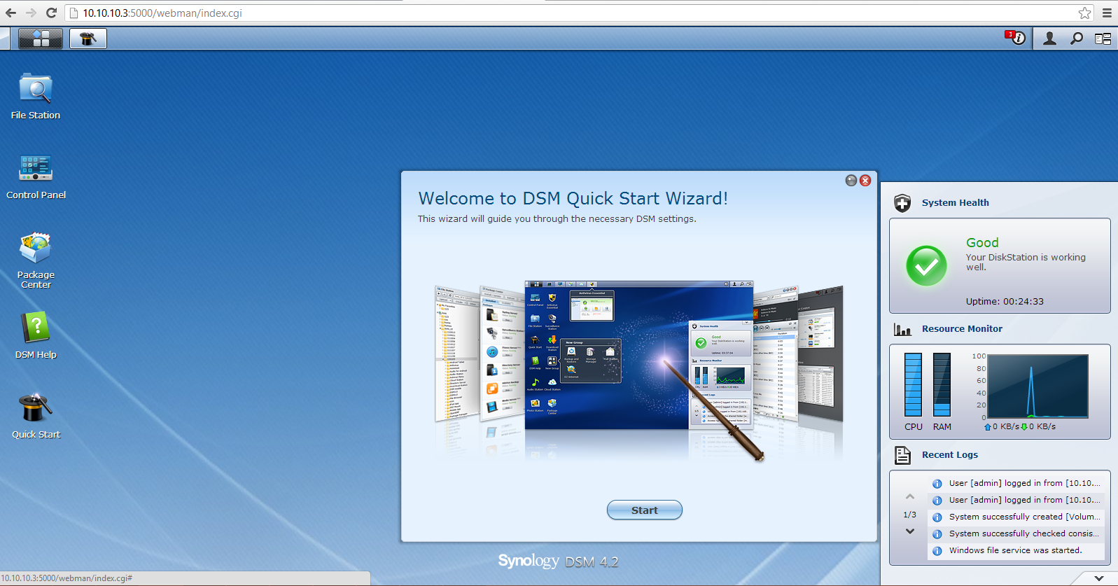The height and width of the screenshot is (586, 1118).
Task: Collapse widget panel with bottom chevron
Action: pyautogui.click(x=1099, y=578)
